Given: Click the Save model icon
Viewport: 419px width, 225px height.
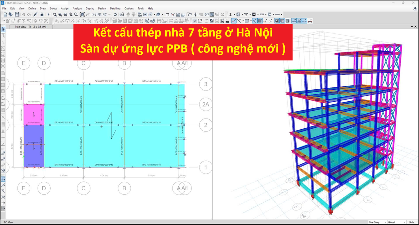Looking at the screenshot, I should (x=17, y=14).
